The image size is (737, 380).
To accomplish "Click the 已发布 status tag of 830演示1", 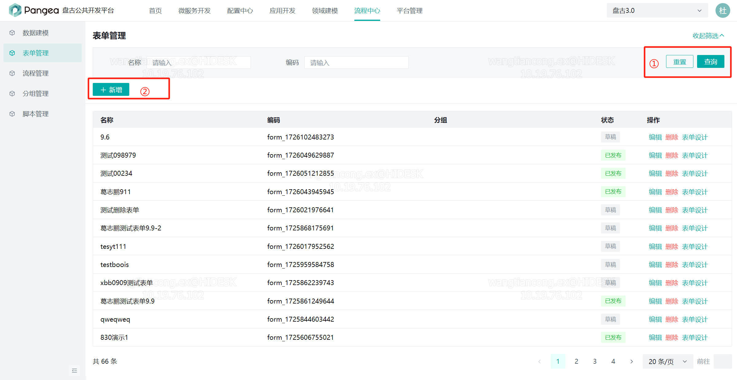I will (613, 337).
